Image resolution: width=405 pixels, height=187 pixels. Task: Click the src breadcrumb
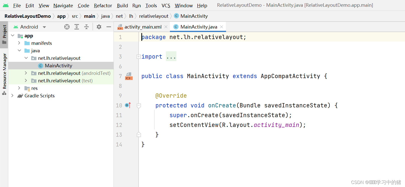click(75, 16)
